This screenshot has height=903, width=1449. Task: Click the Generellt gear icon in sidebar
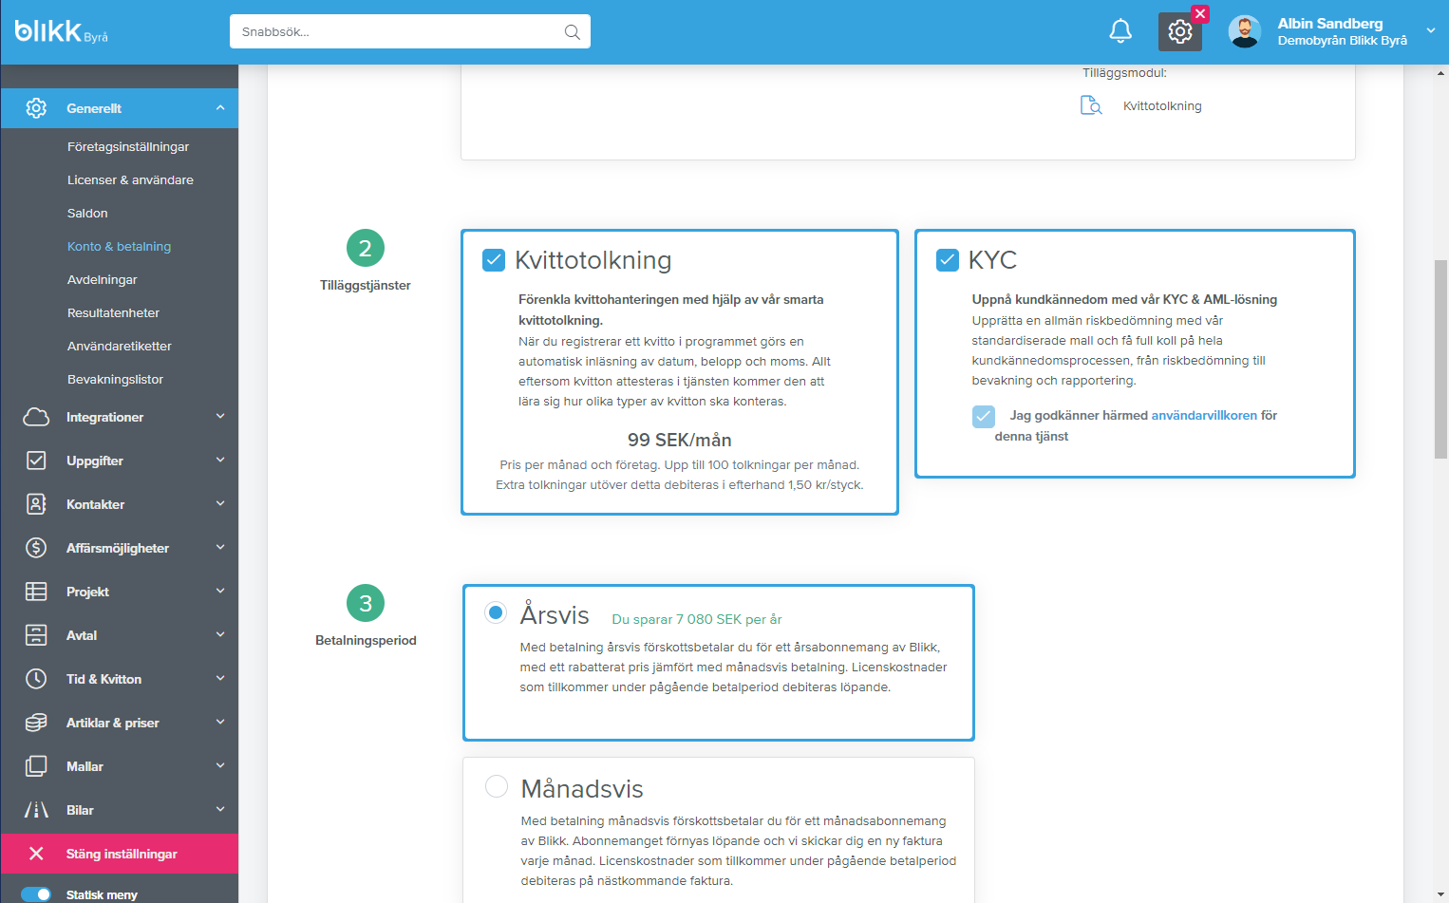[x=36, y=108]
